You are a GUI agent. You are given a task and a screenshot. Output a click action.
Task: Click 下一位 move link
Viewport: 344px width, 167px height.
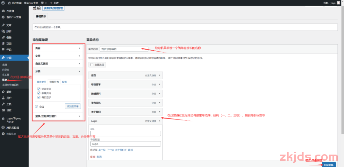click(110, 150)
